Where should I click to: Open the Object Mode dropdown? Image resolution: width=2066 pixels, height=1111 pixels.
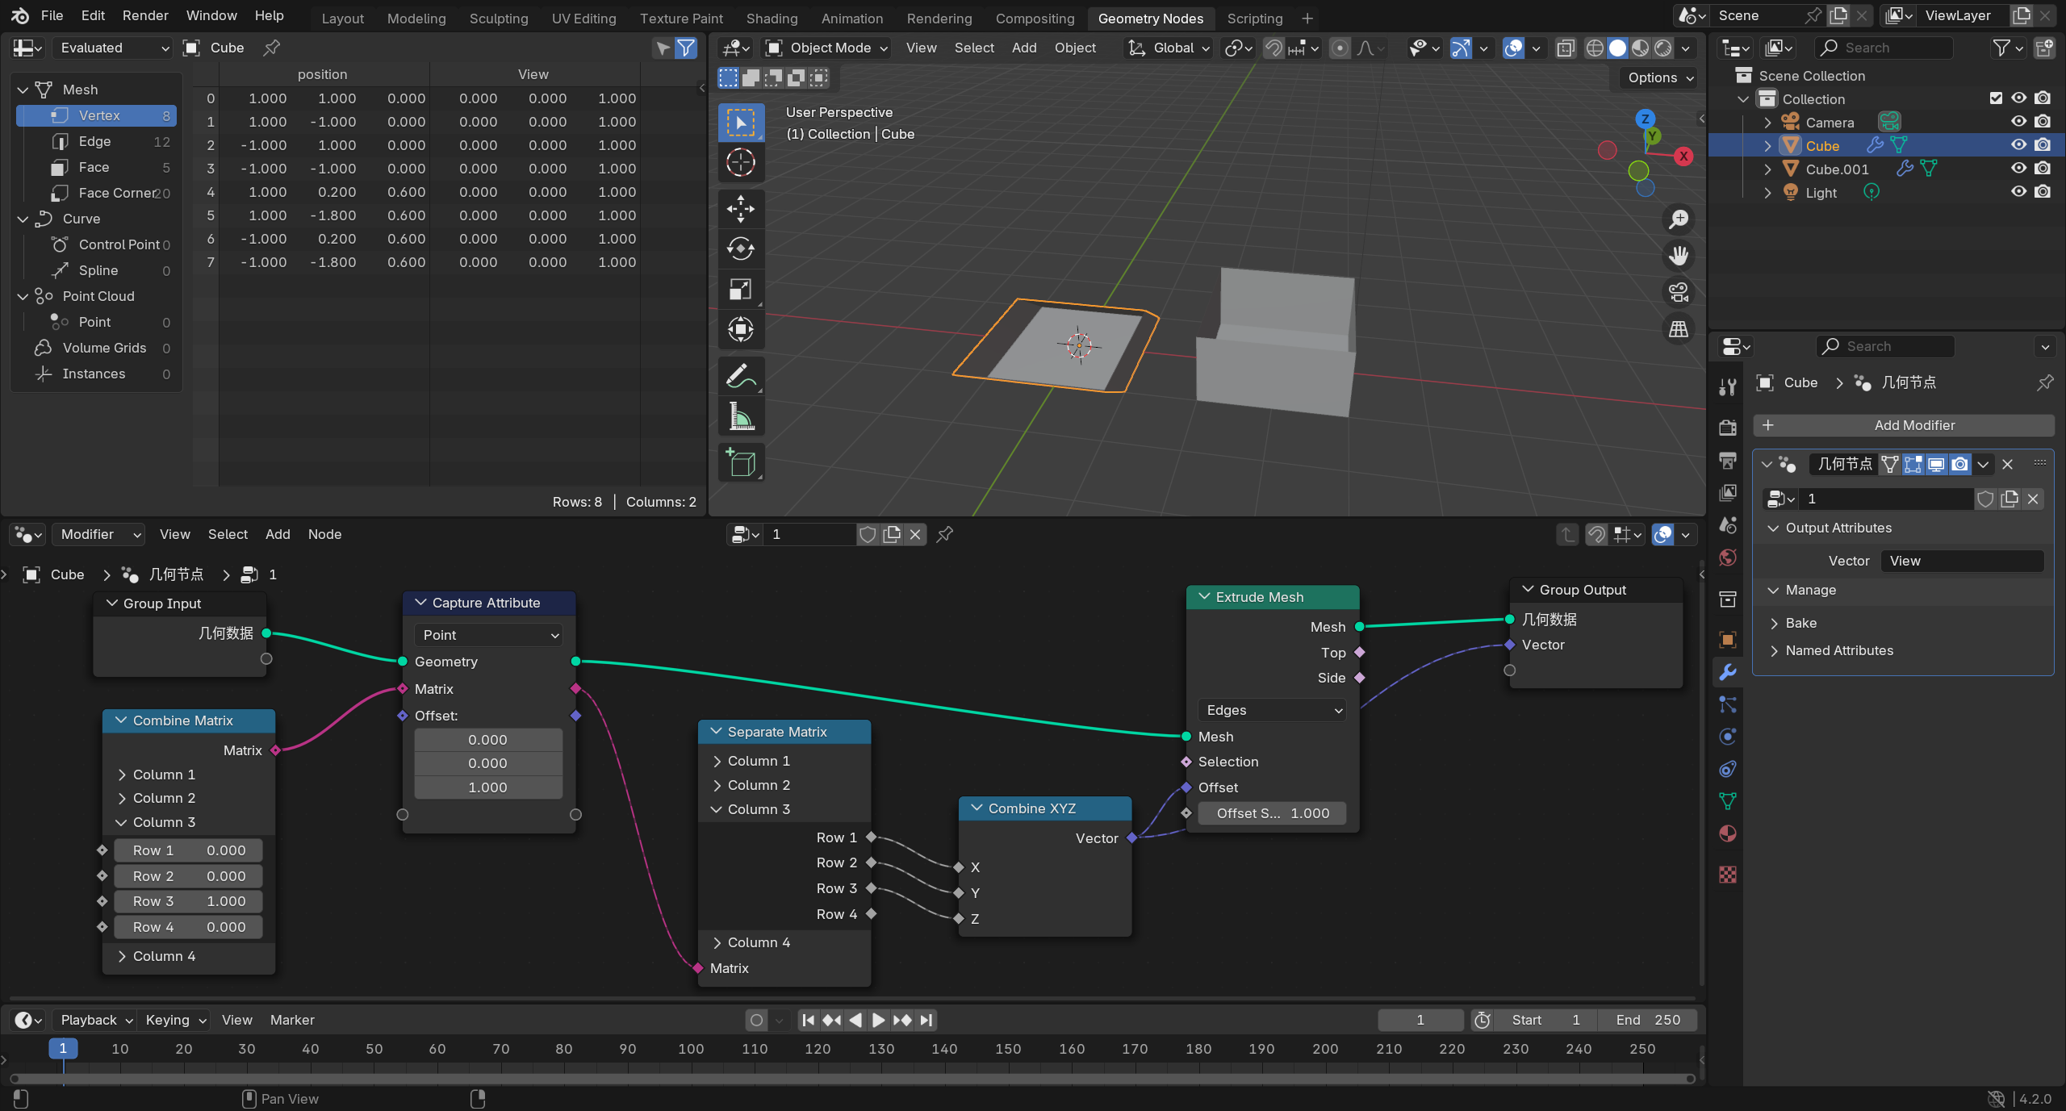[825, 48]
